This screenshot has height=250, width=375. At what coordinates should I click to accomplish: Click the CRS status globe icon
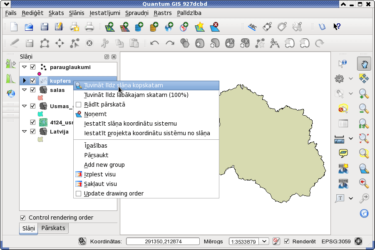point(358,241)
